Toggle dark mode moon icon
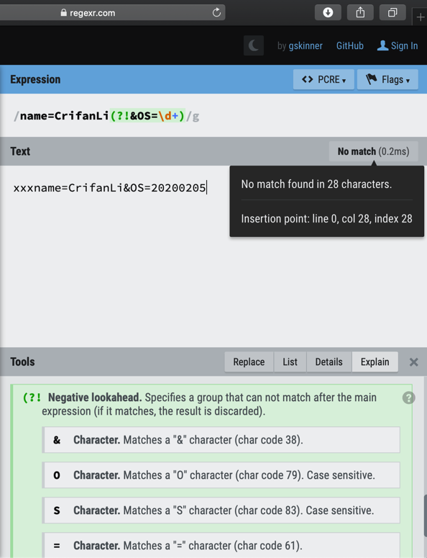Viewport: 427px width, 558px height. click(x=254, y=45)
